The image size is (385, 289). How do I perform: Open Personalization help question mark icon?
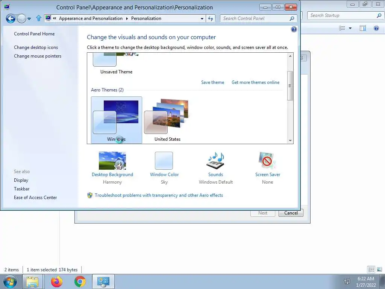coord(294,29)
